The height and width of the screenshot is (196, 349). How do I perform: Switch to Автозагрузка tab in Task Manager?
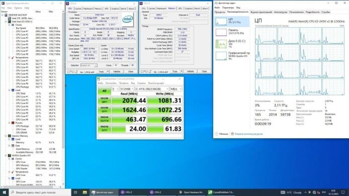[281, 12]
